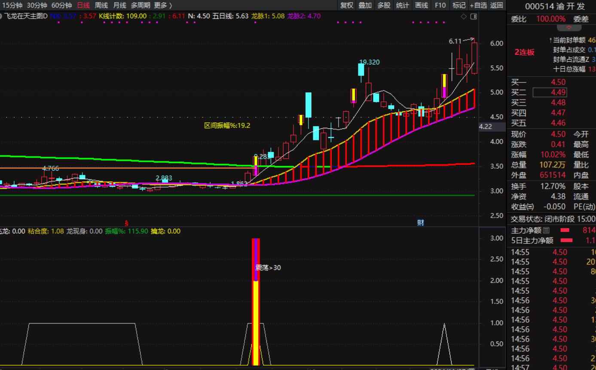This screenshot has height=370, width=596.
Task: Add stock via +自选 button
Action: click(x=478, y=5)
